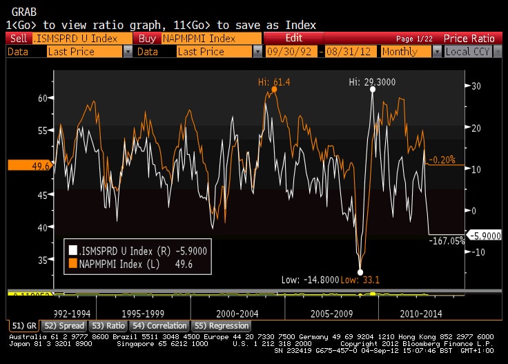Viewport: 508px width, 364px height.
Task: Switch to the 52) Spread tab
Action: (63, 325)
